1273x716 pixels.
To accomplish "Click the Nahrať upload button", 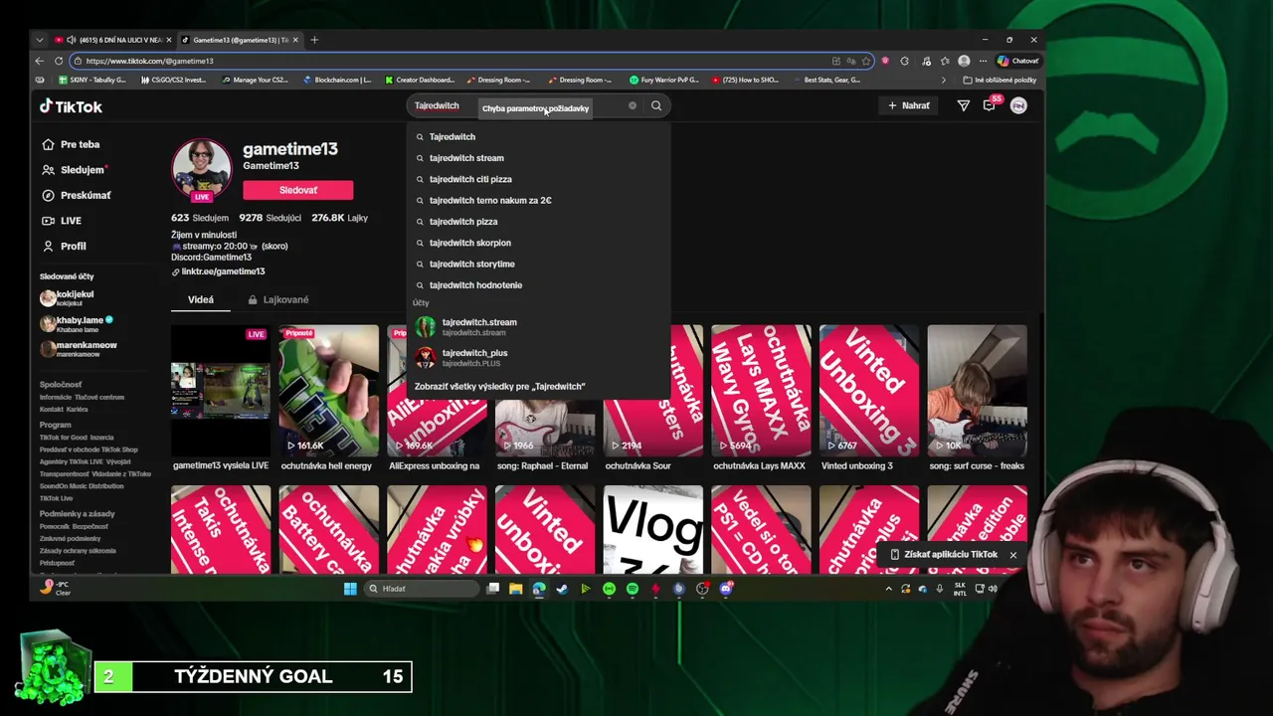I will pyautogui.click(x=909, y=105).
